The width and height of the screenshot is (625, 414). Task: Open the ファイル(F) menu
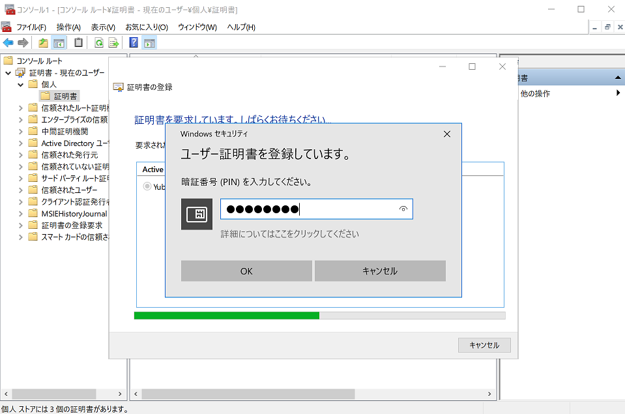(x=31, y=27)
